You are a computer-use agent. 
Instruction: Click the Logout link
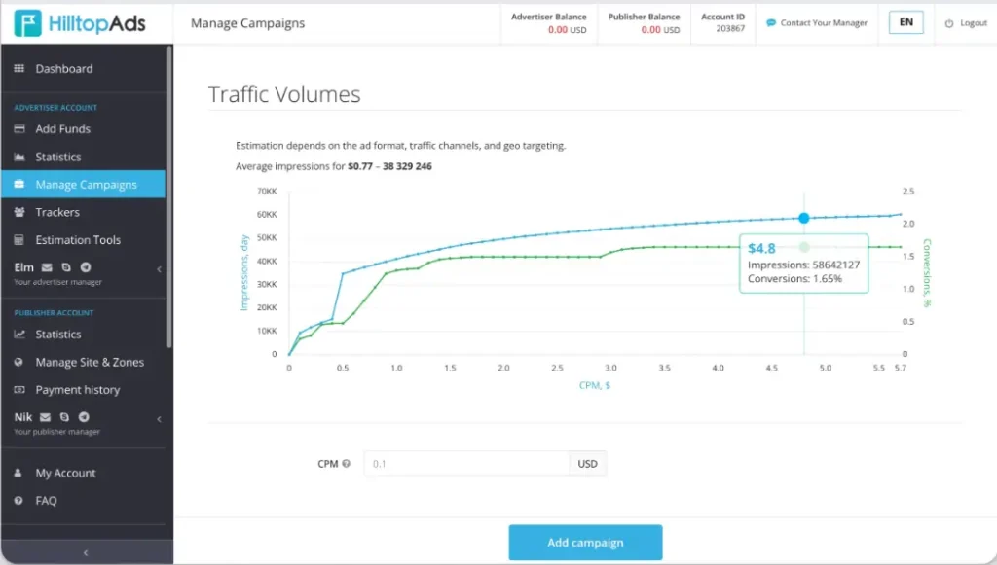pyautogui.click(x=974, y=23)
